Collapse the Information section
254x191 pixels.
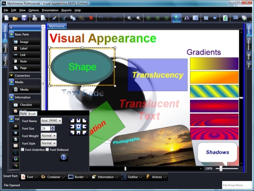11,97
